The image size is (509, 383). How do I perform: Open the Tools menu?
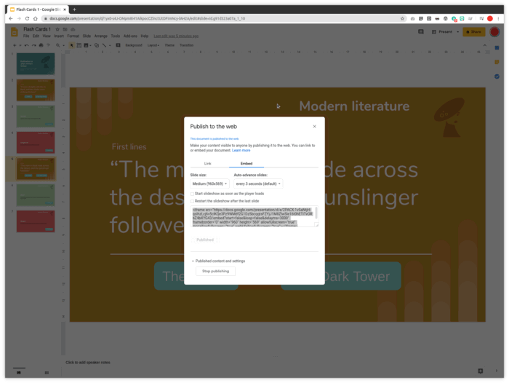tap(115, 36)
